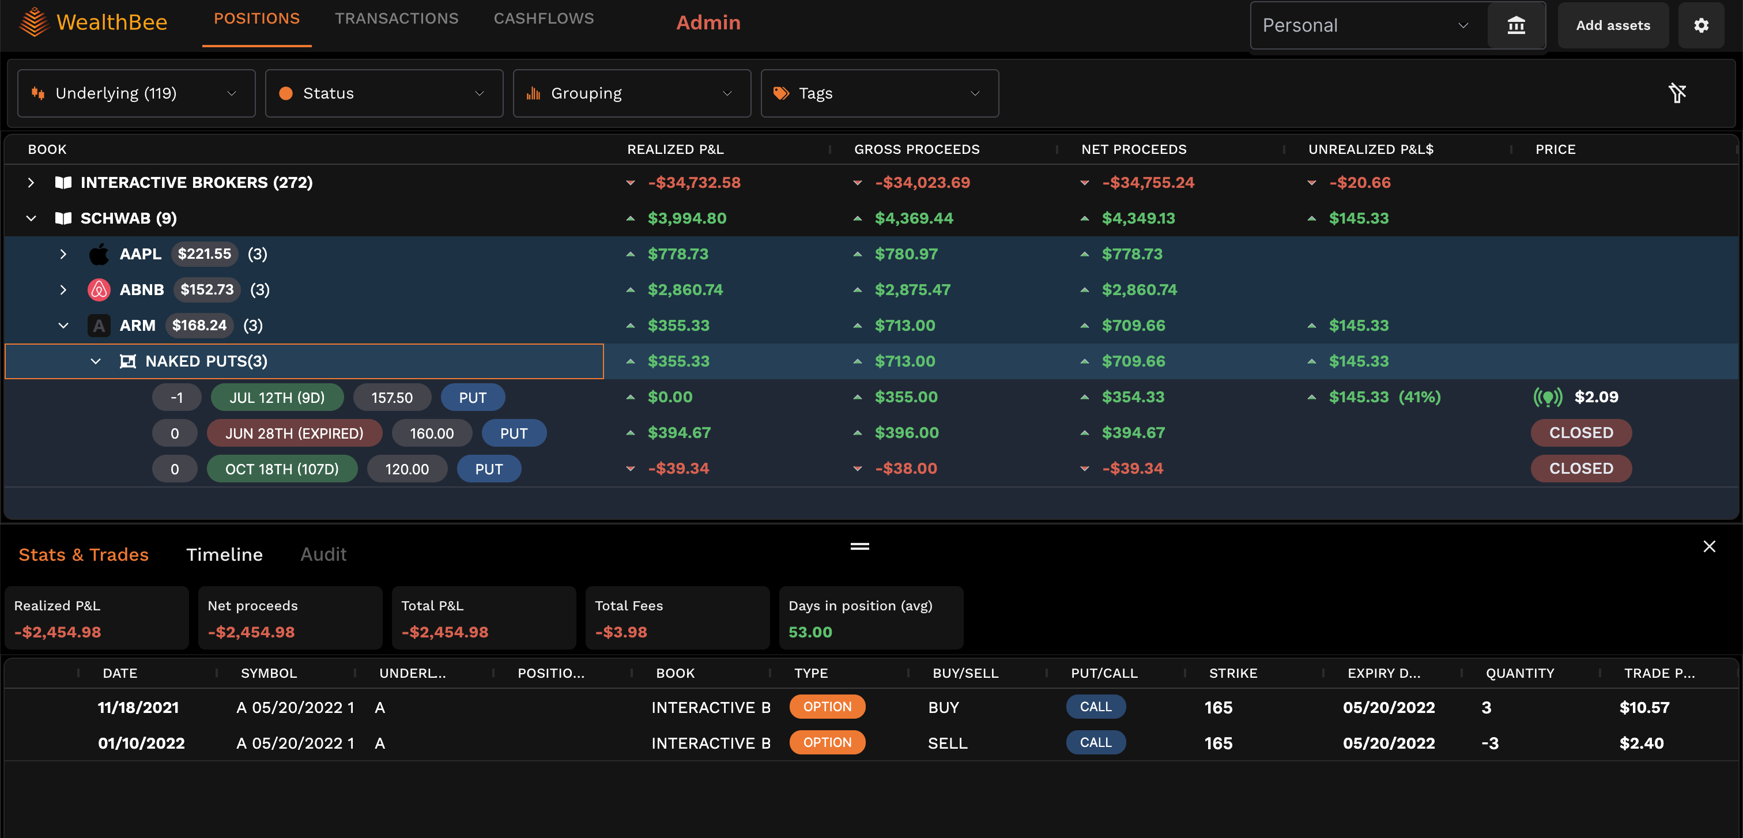Click the live price signal icon beside $2.09

[x=1548, y=397]
